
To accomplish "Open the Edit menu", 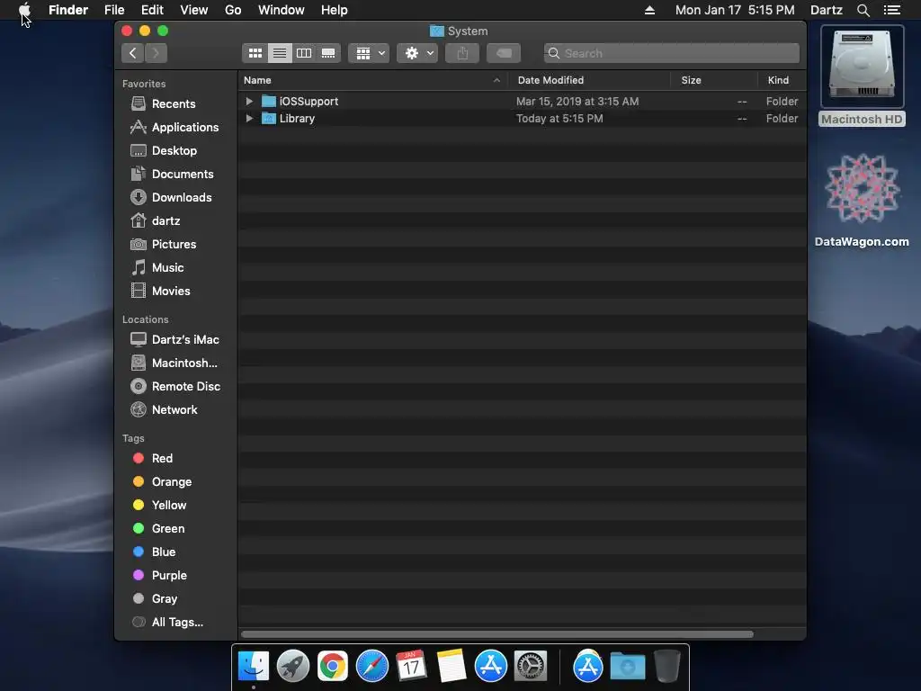I will coord(152,10).
